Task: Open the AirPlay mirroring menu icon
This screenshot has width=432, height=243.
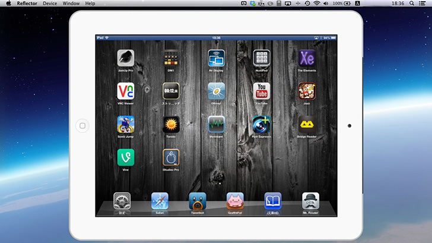Action: pyautogui.click(x=288, y=4)
